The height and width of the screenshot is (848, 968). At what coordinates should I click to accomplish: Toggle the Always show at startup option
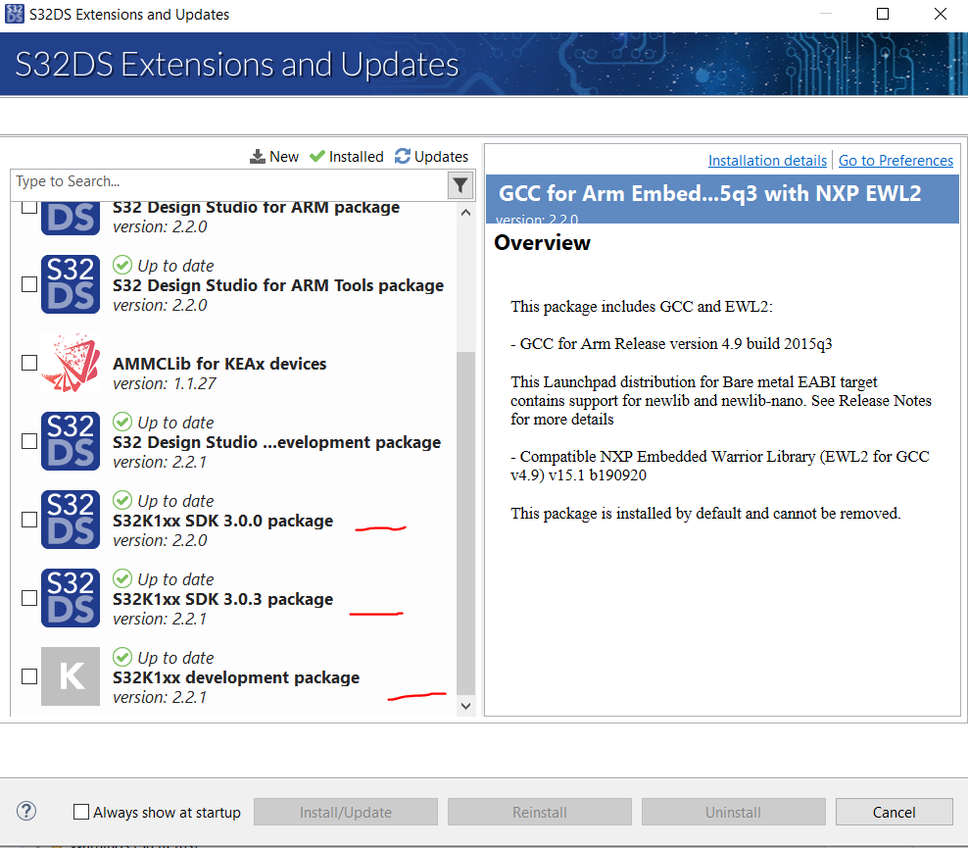(80, 812)
